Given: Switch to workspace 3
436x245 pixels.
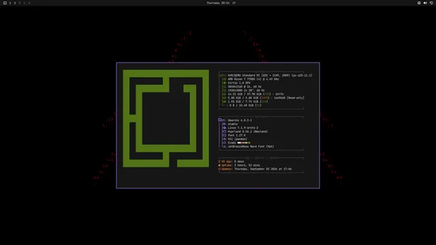Looking at the screenshot, I should click(x=20, y=3).
